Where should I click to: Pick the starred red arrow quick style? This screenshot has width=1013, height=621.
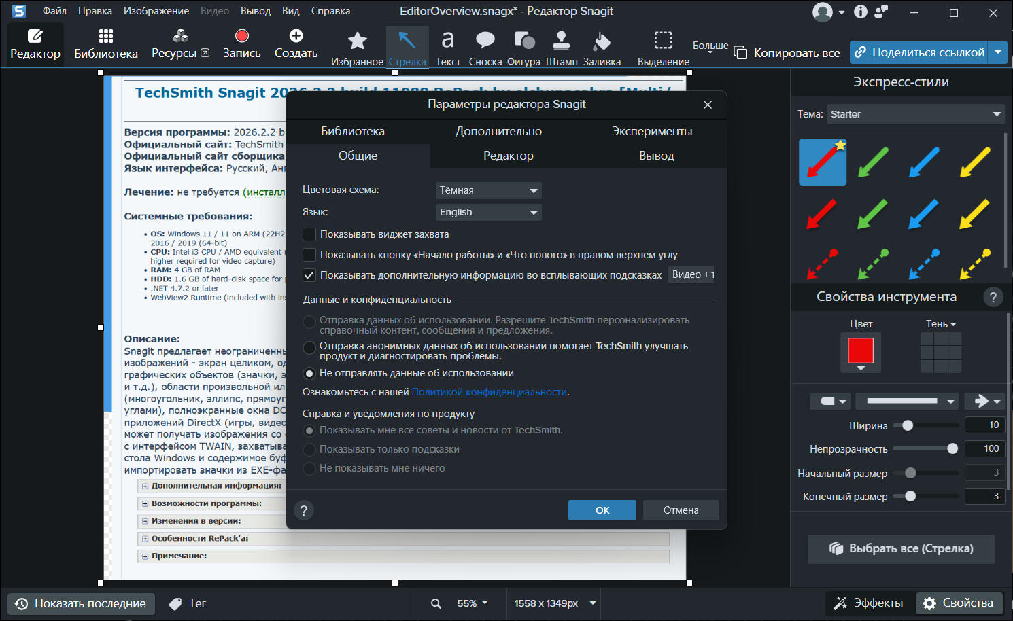pyautogui.click(x=823, y=162)
